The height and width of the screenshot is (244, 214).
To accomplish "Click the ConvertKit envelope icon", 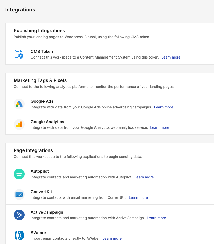I will (19, 194).
